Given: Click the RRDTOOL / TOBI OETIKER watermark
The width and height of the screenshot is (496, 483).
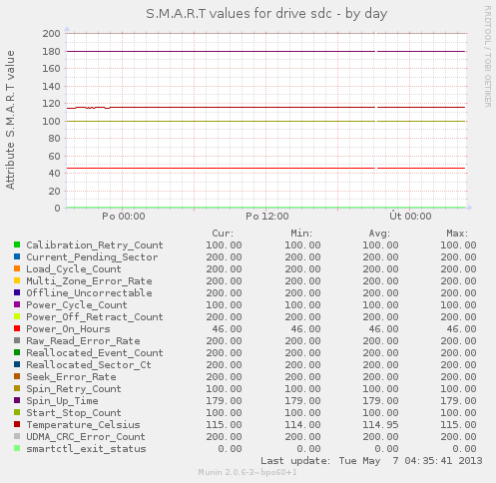Looking at the screenshot, I should pos(487,57).
